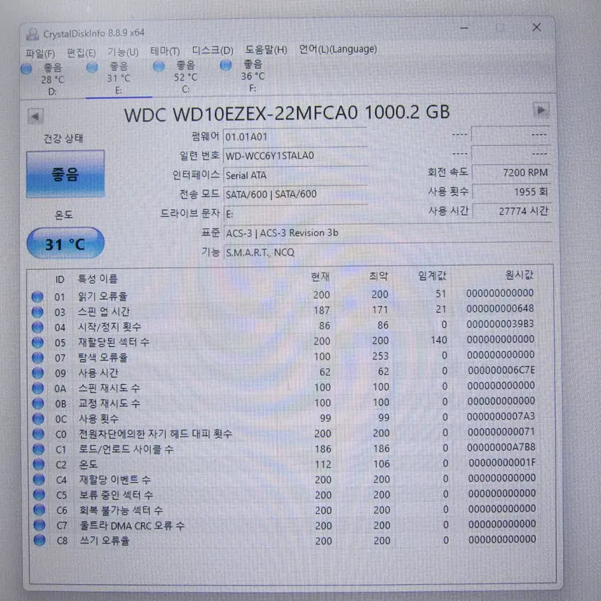Click the blue status orb for drive F:
Viewport: 601px width, 601px height.
pos(226,65)
